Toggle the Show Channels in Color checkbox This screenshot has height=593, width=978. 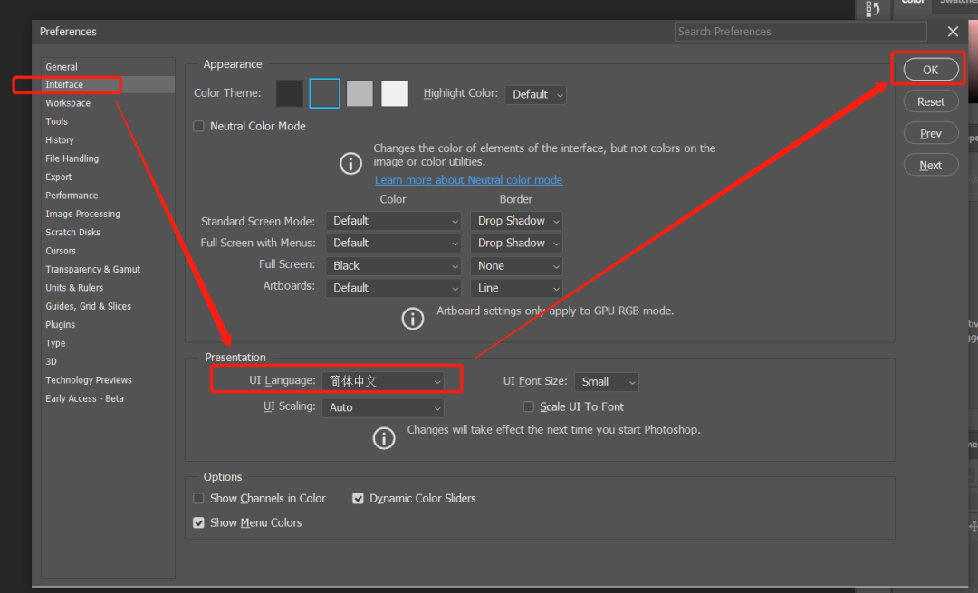[199, 499]
